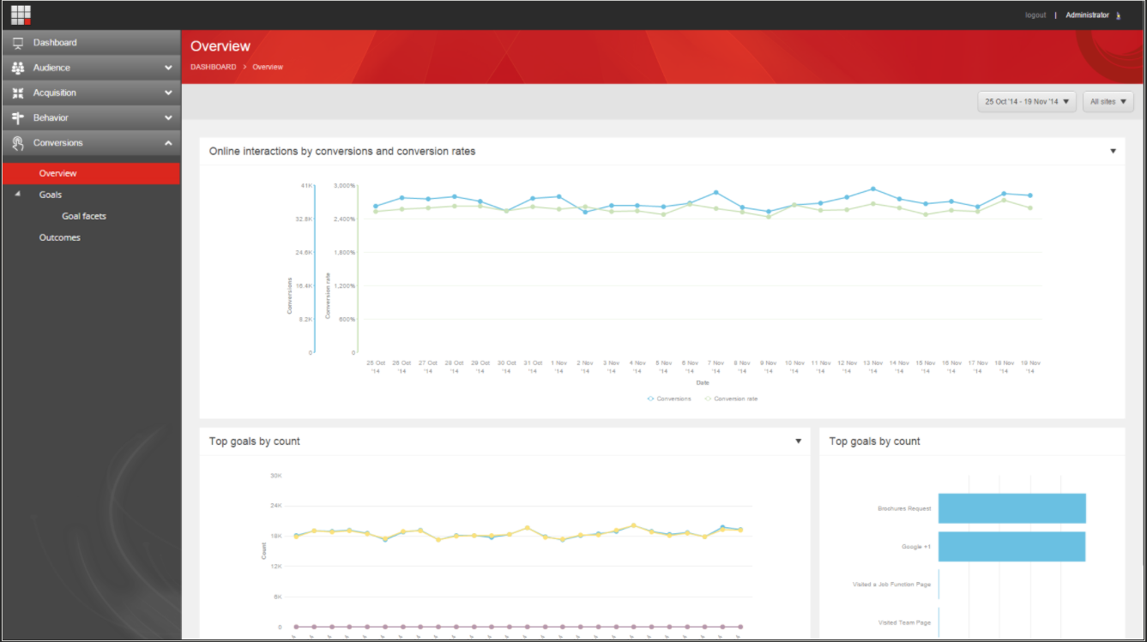1147x642 pixels.
Task: Expand the Behavior menu chevron
Action: coord(168,117)
